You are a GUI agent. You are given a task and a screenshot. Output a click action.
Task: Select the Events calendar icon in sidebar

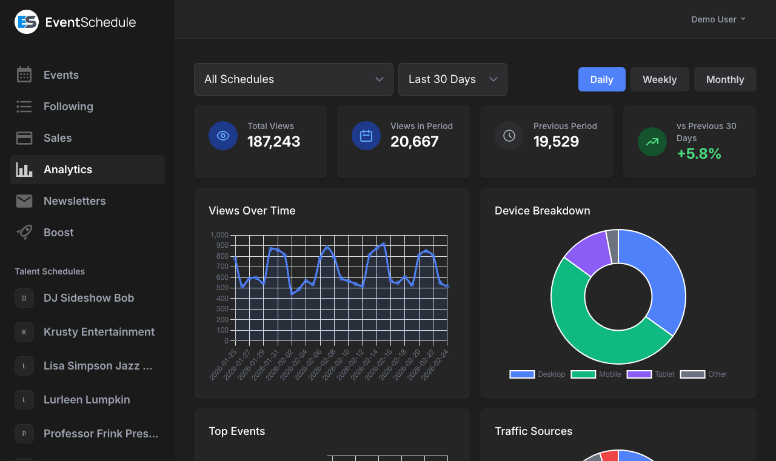[24, 75]
